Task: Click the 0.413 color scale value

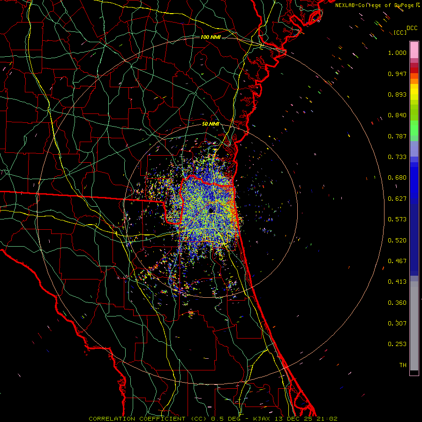Action: [397, 282]
